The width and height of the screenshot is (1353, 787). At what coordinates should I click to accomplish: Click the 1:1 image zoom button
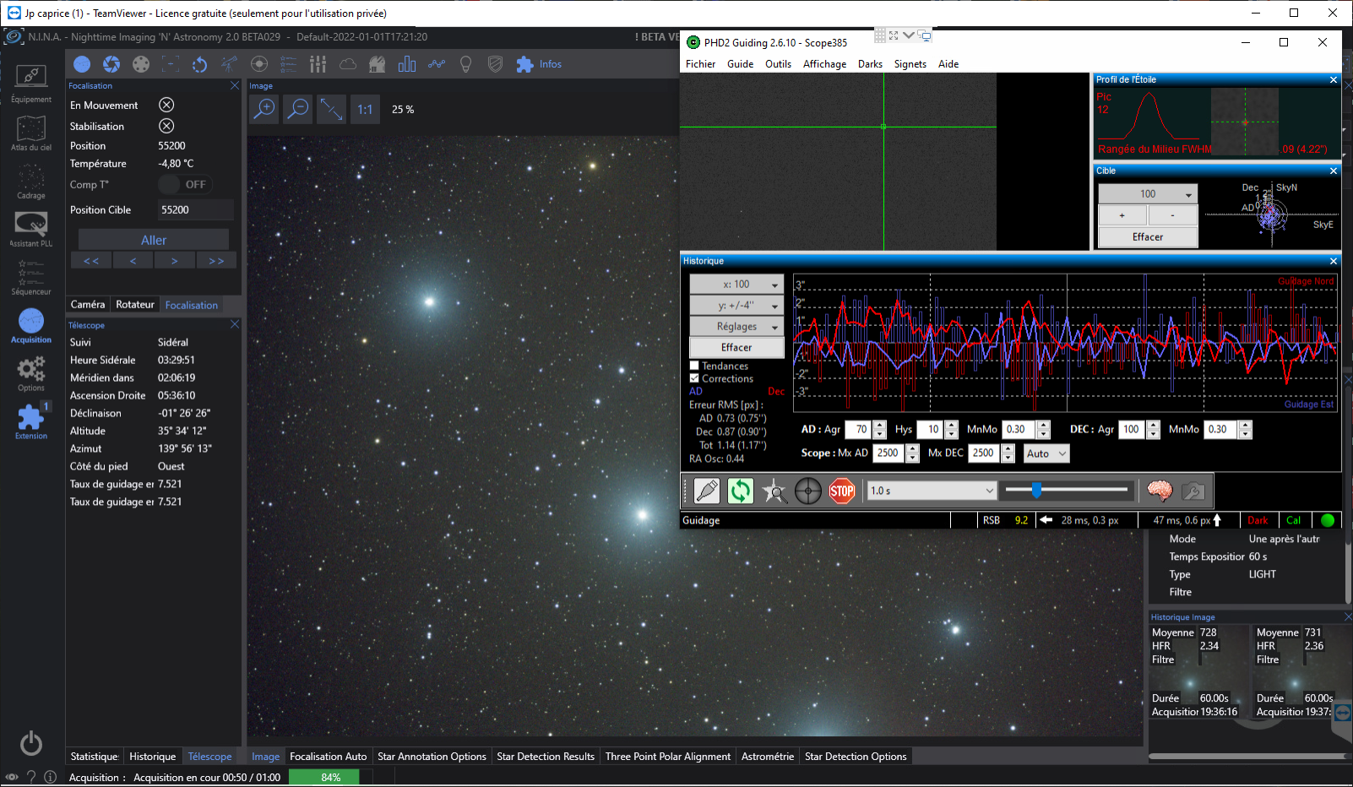(x=364, y=109)
